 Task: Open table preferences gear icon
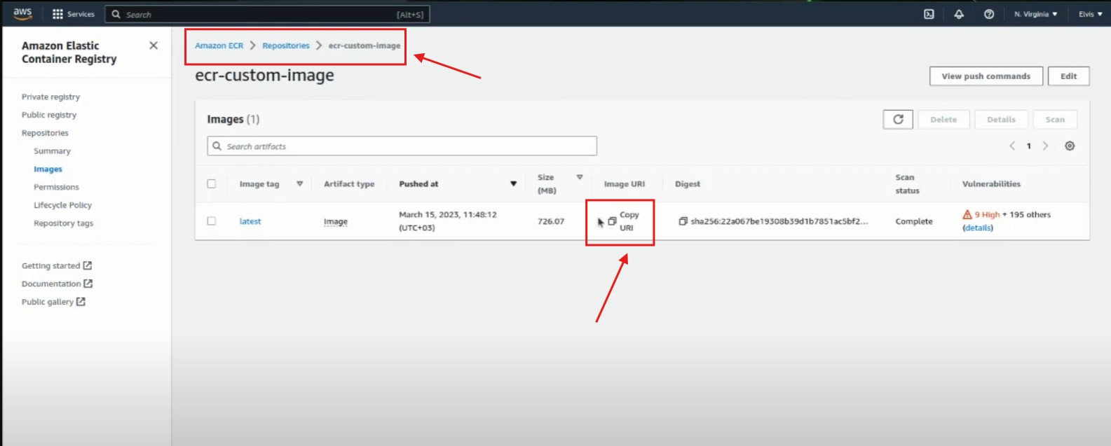click(1070, 146)
